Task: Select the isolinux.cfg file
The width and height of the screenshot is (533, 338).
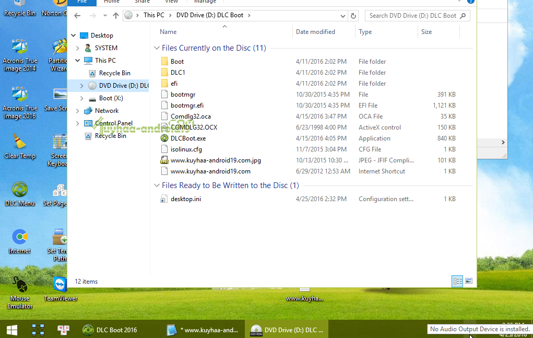Action: 186,149
